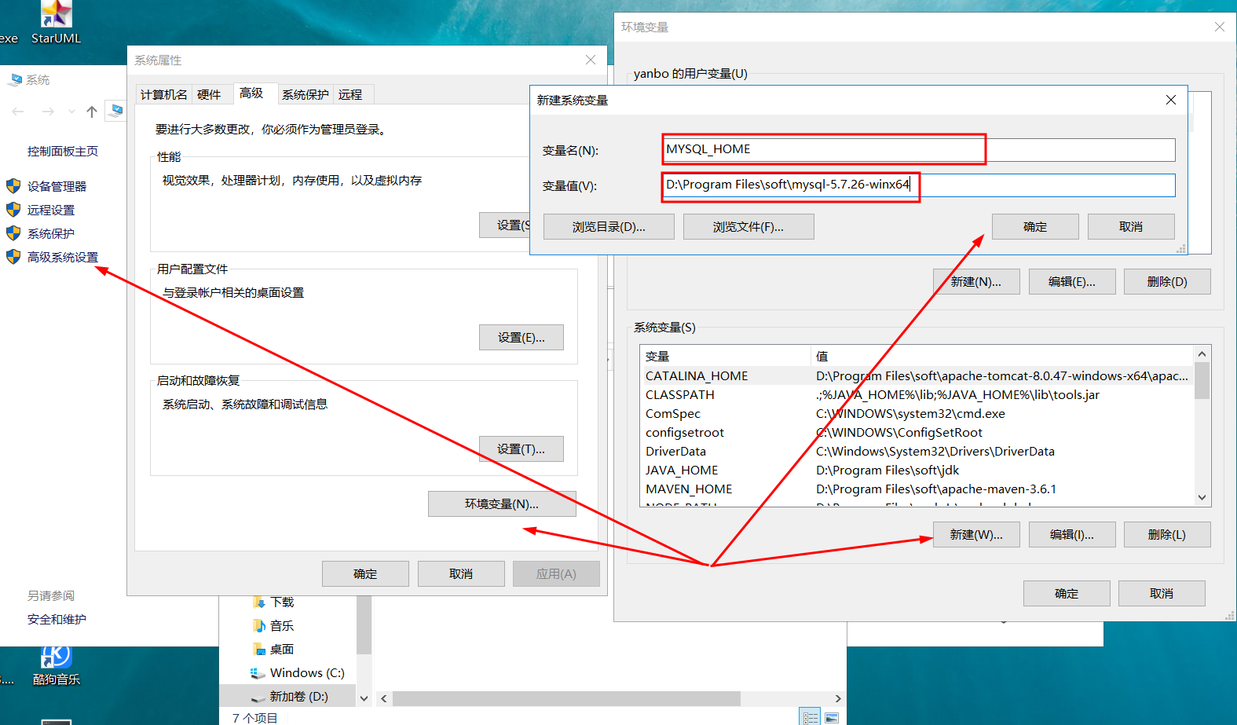Select CLASSPATH system variable row
The image size is (1237, 725).
(917, 394)
